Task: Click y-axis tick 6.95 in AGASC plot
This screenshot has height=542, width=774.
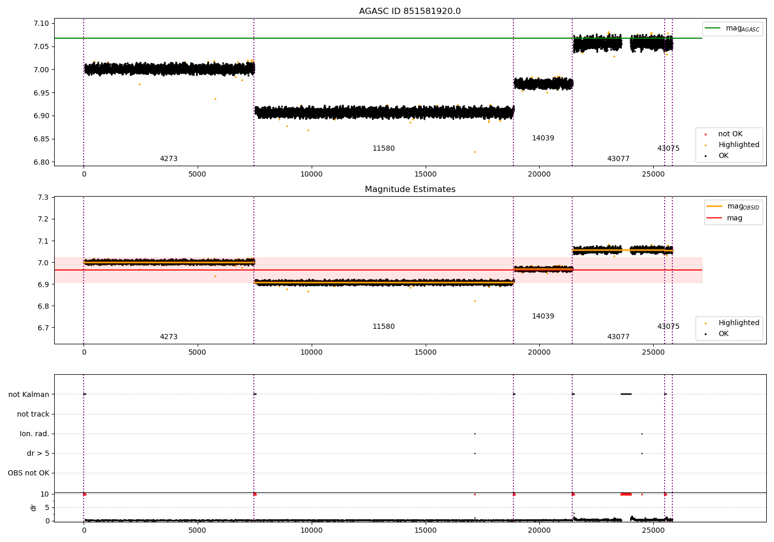Action: click(41, 93)
